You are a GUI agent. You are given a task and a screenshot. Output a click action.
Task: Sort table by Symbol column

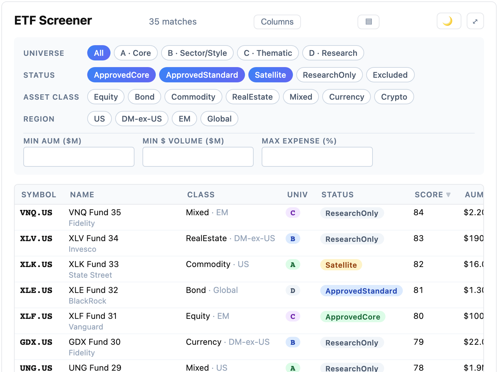pyautogui.click(x=39, y=195)
